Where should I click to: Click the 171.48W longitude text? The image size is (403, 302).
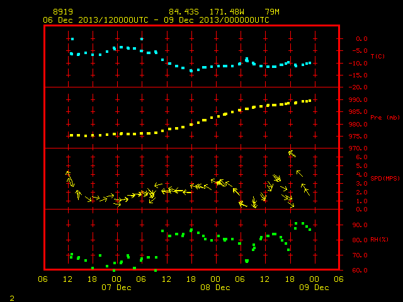(x=227, y=12)
